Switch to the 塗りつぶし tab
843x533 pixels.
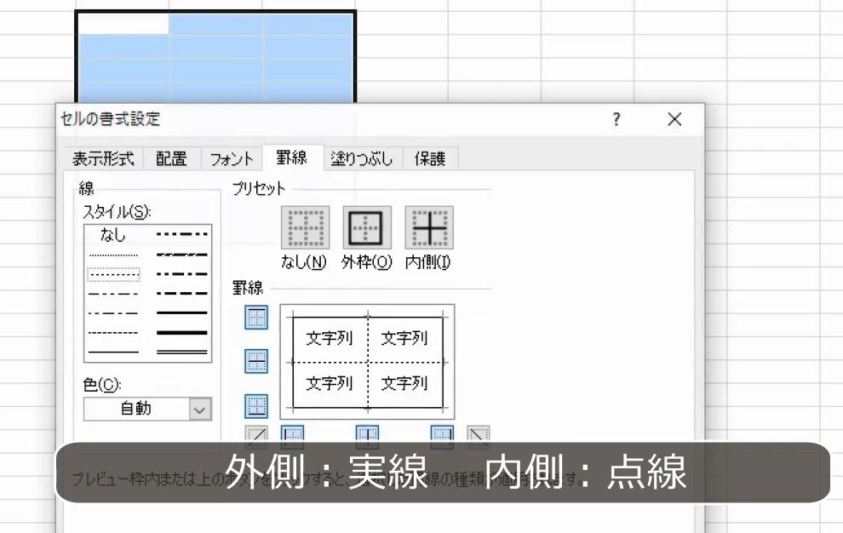[x=361, y=158]
